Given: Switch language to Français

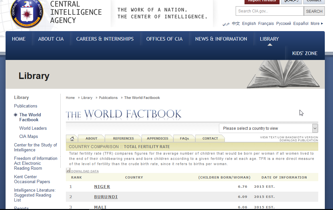Looking at the screenshot, I should click(x=266, y=24).
